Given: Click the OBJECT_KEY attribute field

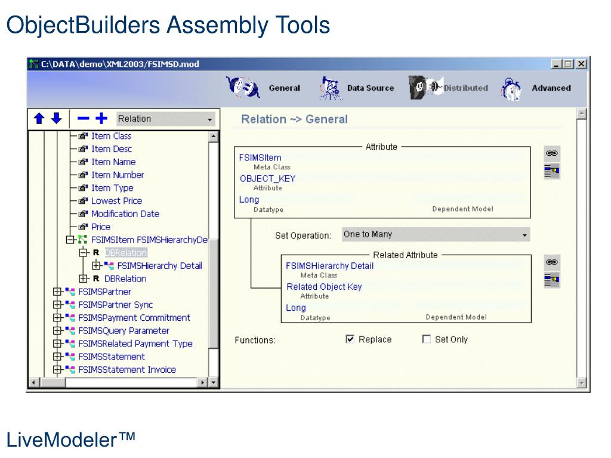Looking at the screenshot, I should click(382, 179).
